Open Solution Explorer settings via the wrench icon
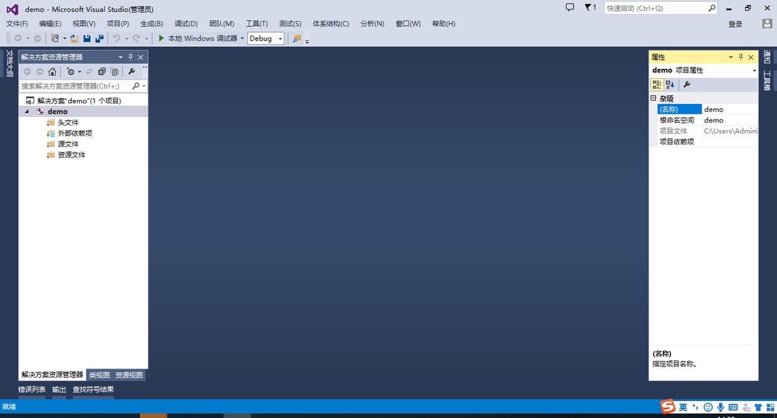The image size is (777, 418). coord(132,71)
